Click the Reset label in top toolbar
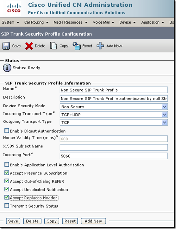The height and width of the screenshot is (229, 176). coord(87,46)
